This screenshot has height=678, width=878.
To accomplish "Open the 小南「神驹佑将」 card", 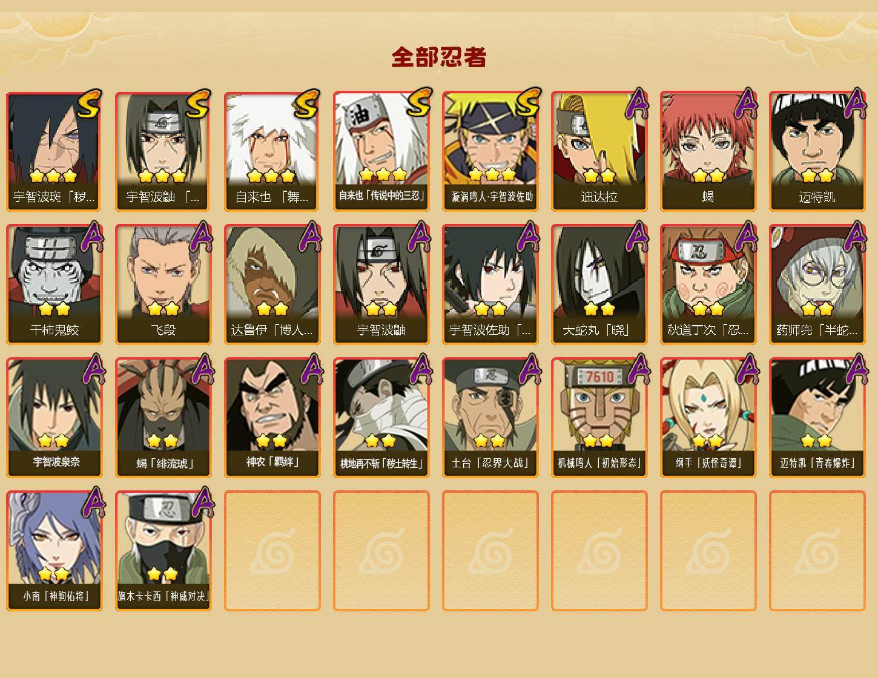I will pos(54,551).
